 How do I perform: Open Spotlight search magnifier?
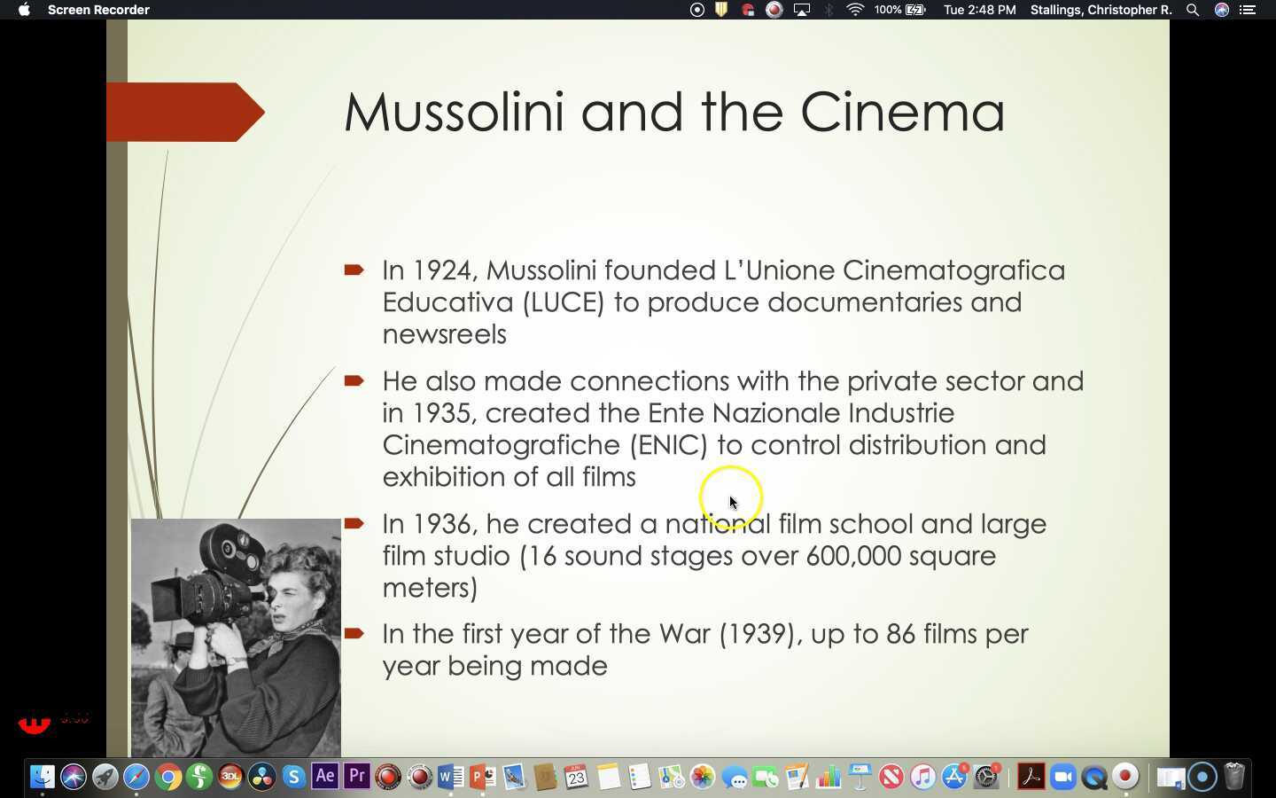(x=1193, y=10)
